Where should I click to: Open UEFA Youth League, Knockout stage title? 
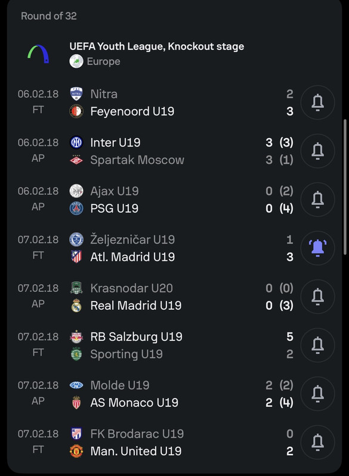tap(157, 46)
